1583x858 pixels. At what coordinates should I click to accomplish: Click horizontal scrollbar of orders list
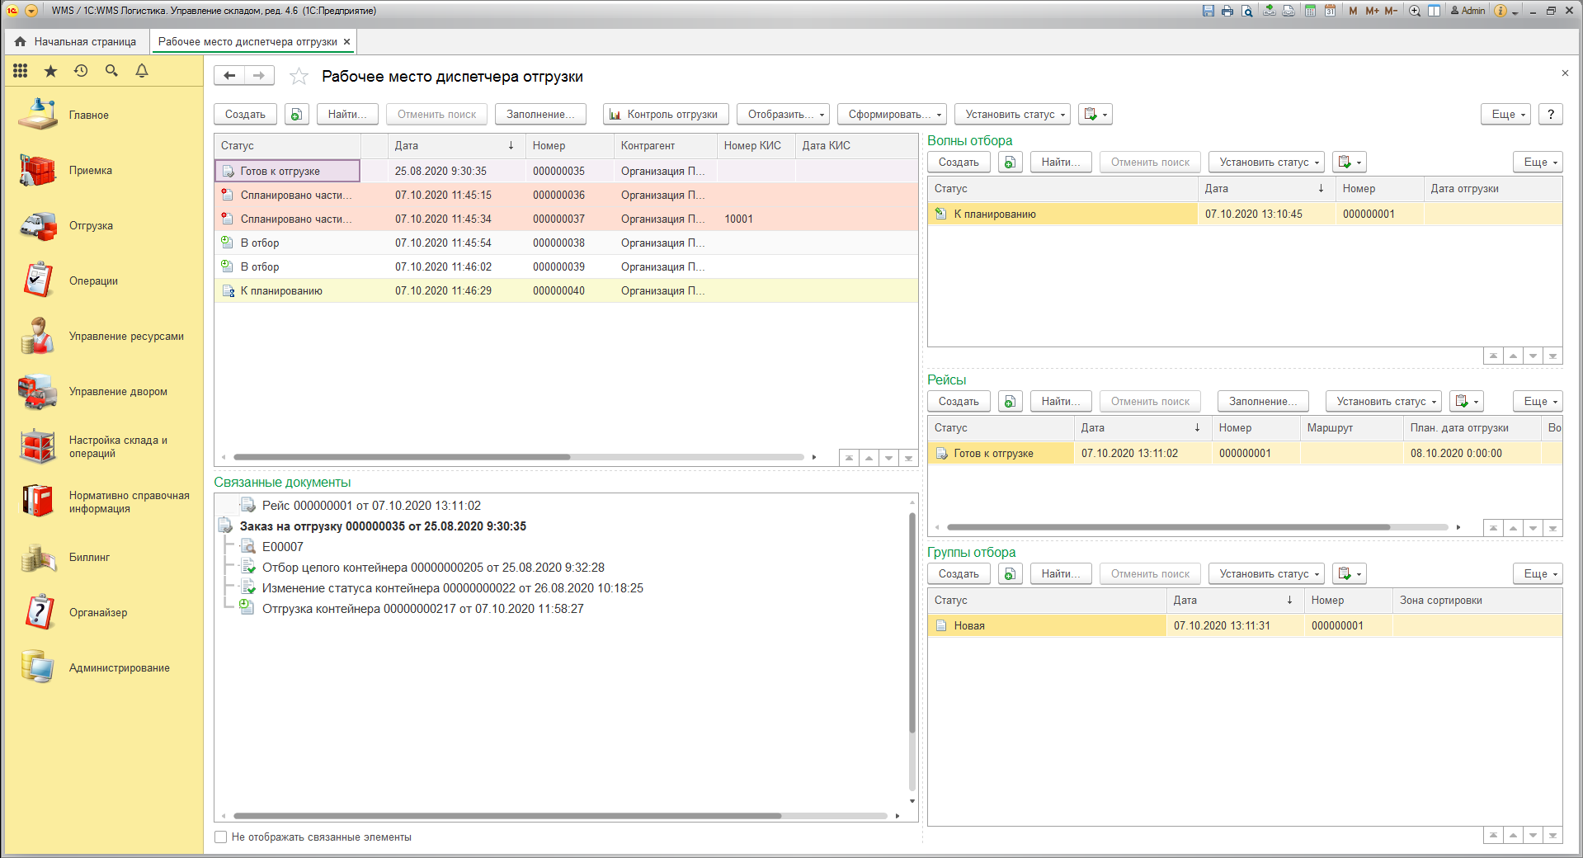point(402,457)
